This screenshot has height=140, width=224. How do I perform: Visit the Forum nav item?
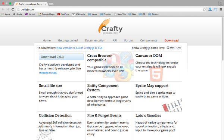128,40
